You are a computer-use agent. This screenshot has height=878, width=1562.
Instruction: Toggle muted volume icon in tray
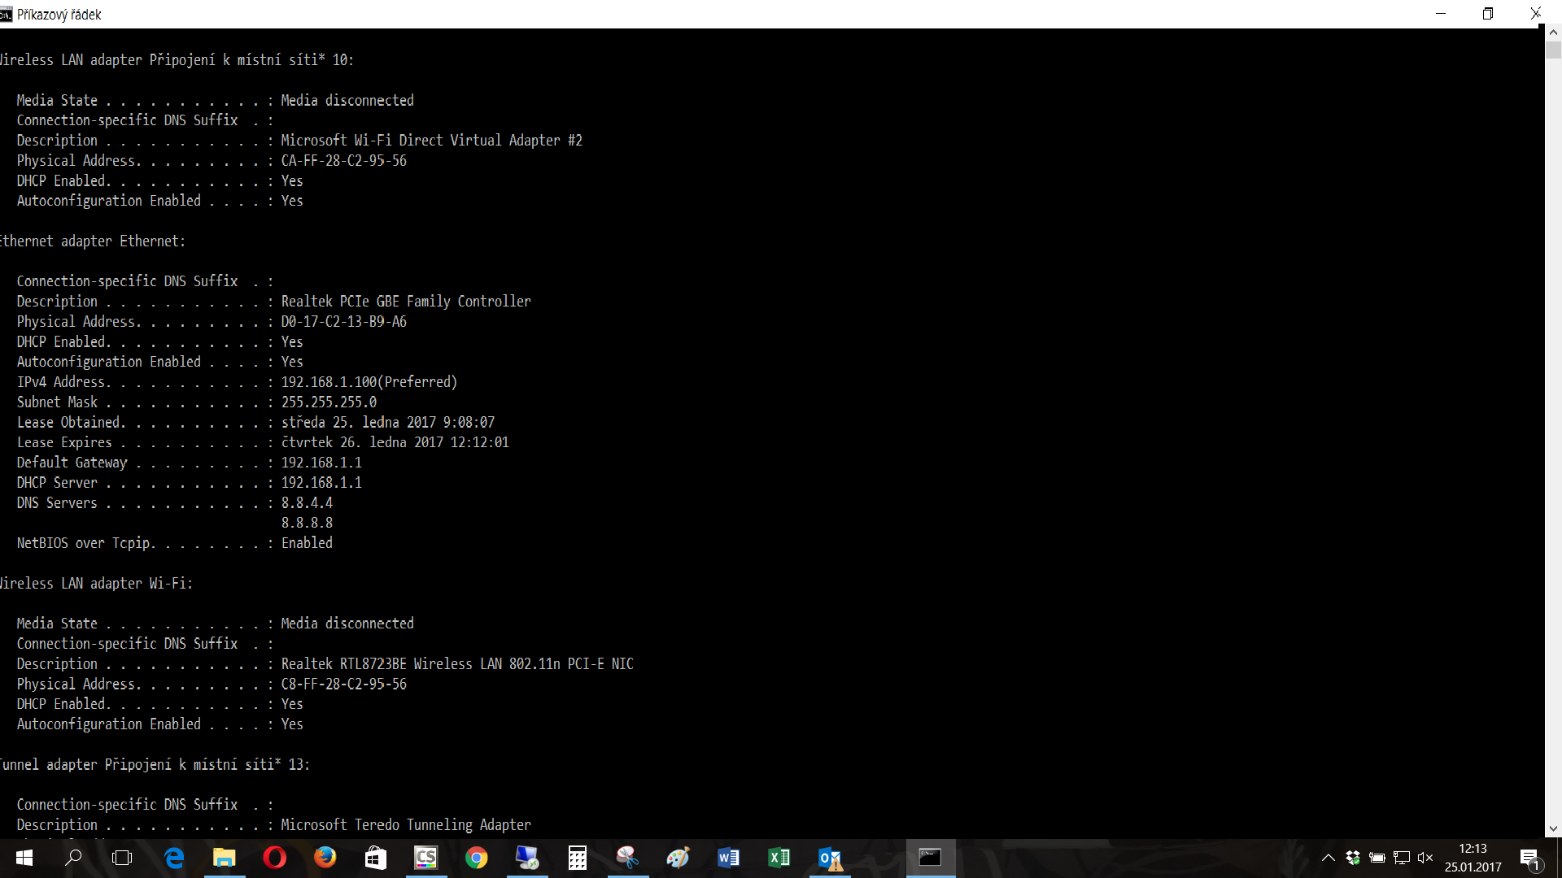[x=1425, y=858]
